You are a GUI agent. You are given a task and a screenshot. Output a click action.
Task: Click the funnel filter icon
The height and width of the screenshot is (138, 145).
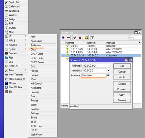[93, 38]
